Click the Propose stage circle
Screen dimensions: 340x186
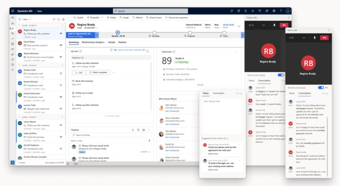pos(190,33)
